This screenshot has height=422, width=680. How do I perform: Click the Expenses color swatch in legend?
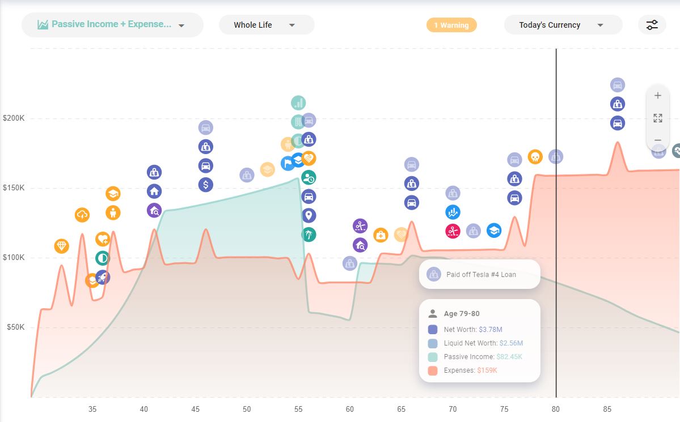pos(433,370)
